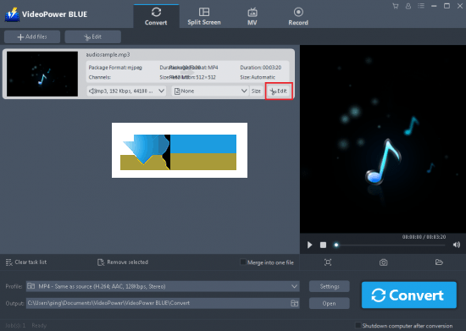Open the user account icon
Screen dimensions: 466x331
(408, 6)
